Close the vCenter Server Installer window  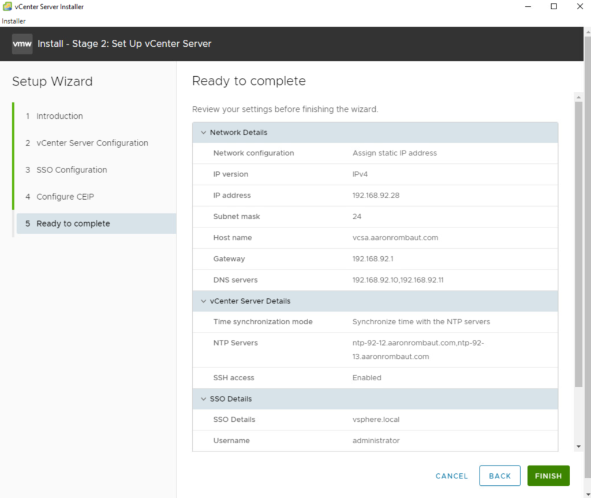pos(579,7)
